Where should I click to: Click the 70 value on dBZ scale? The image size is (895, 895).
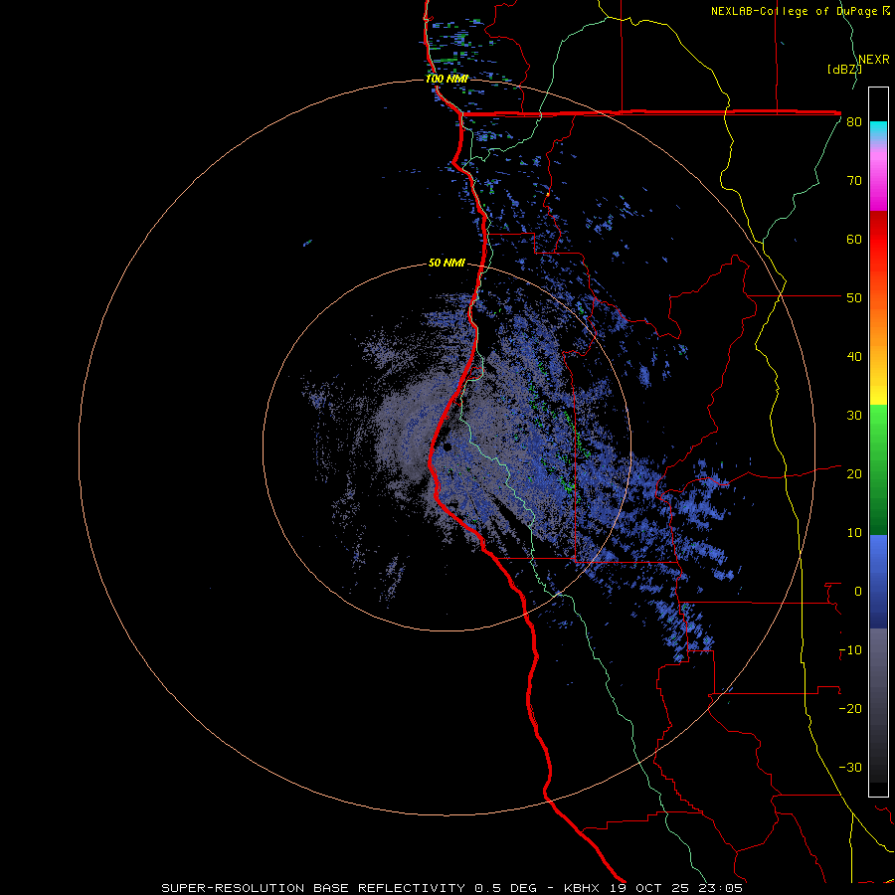854,181
